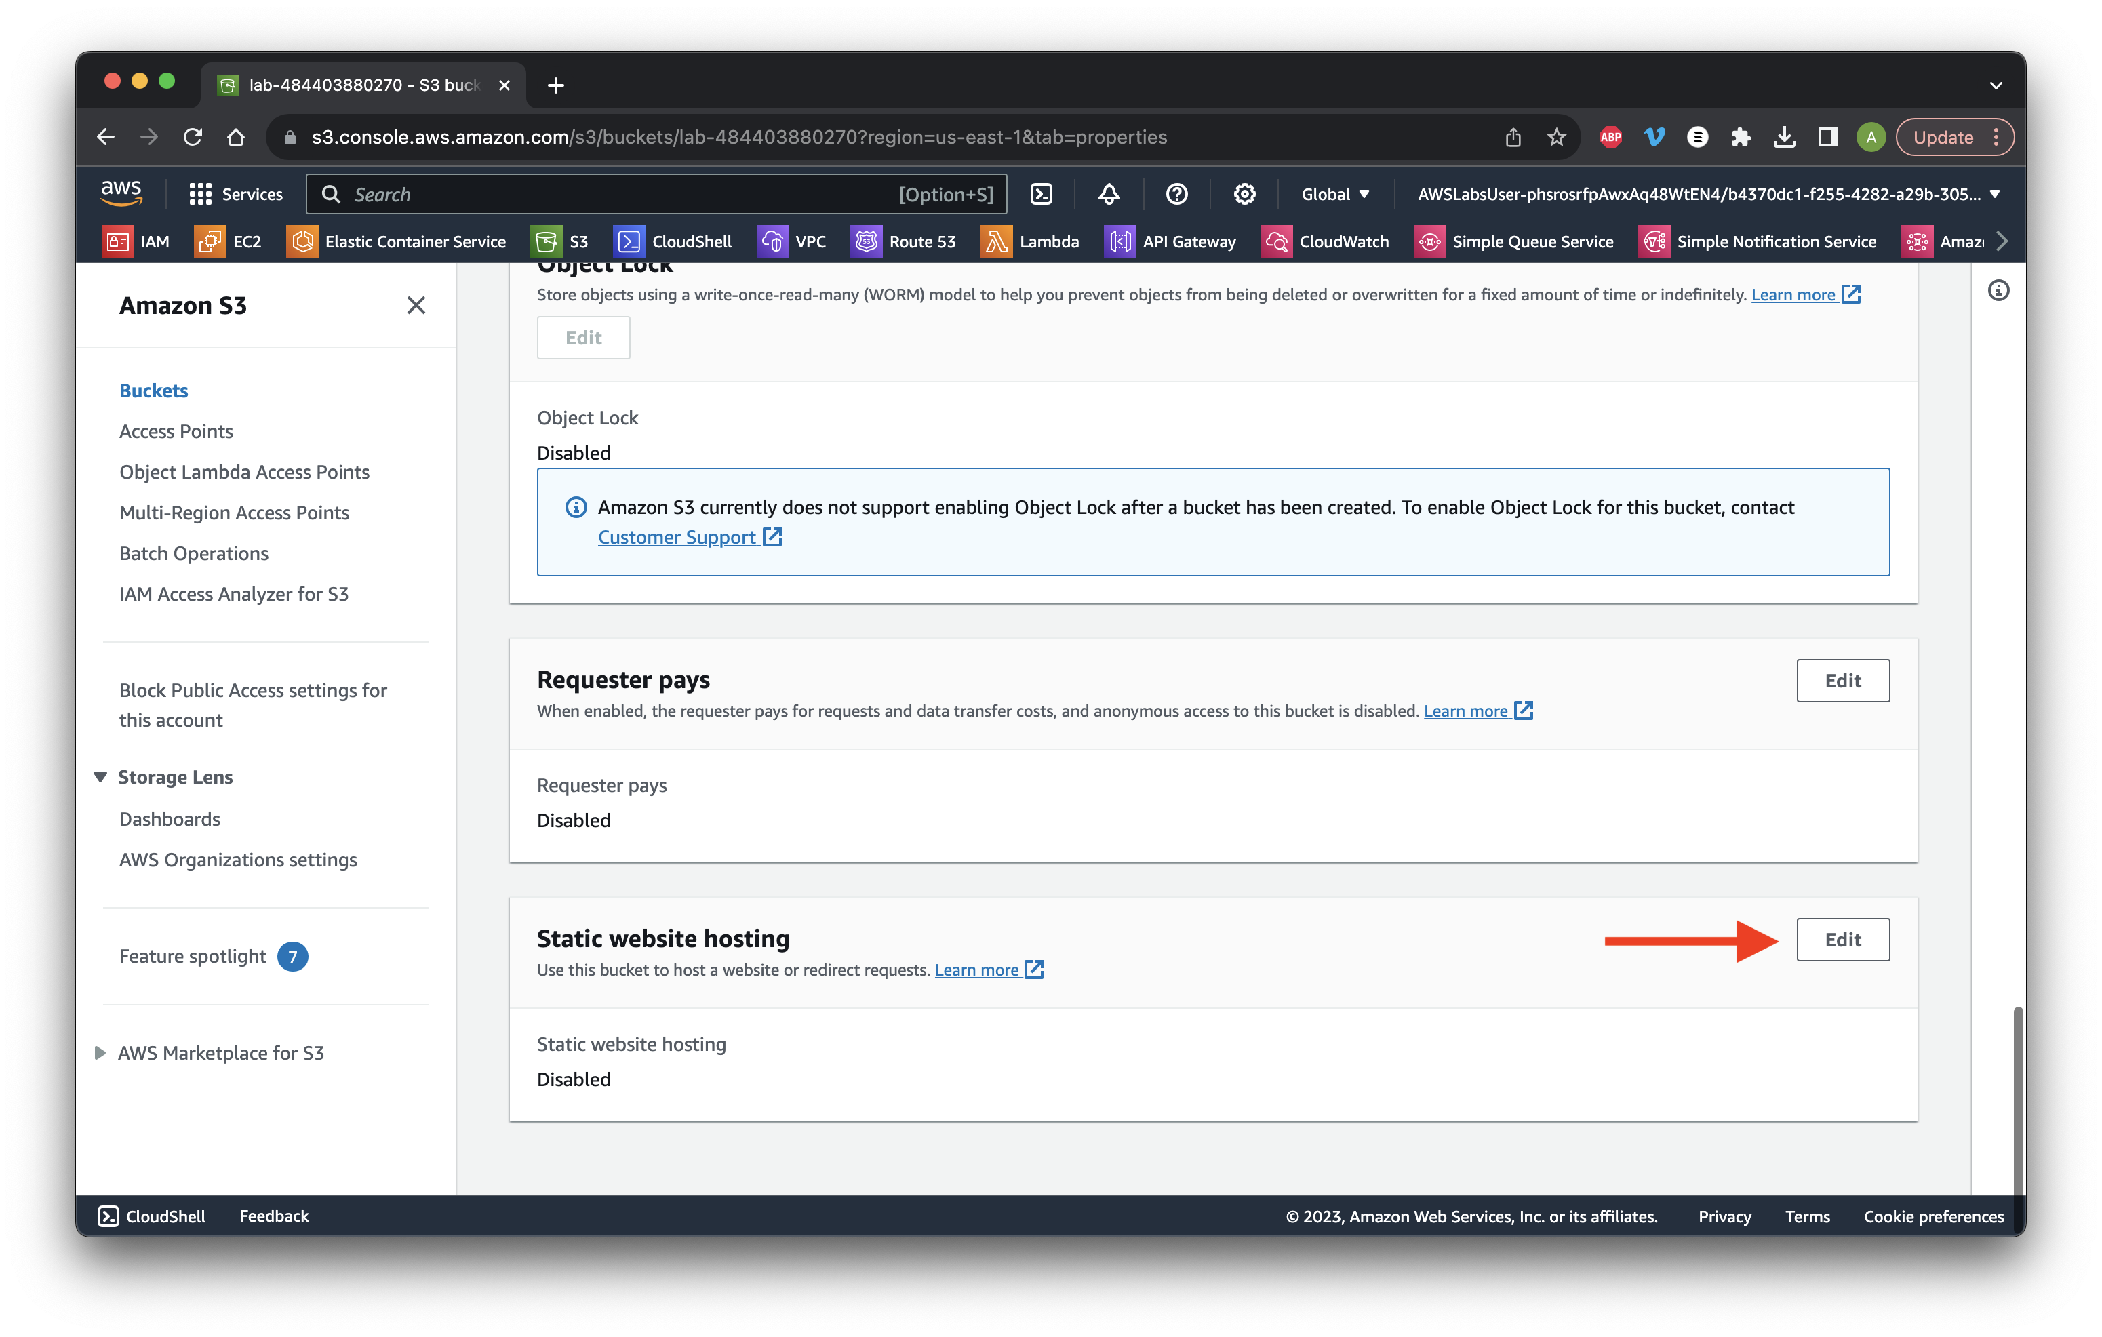Edit Requester pays settings
2102x1337 pixels.
point(1843,680)
